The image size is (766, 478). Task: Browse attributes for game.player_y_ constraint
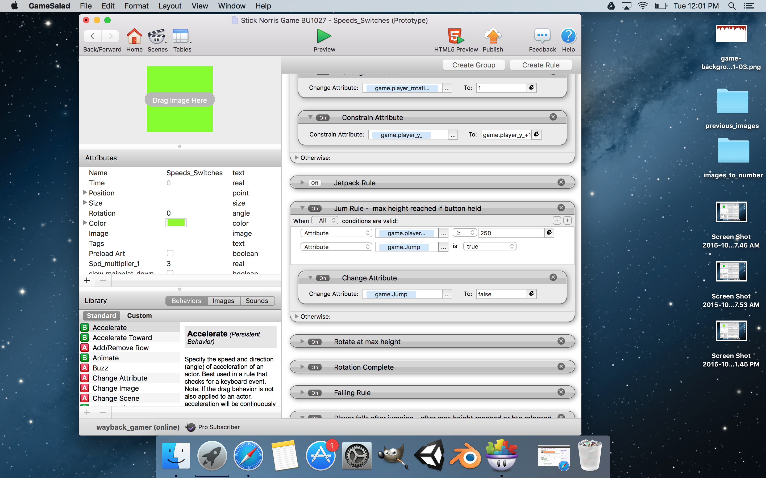click(x=453, y=135)
